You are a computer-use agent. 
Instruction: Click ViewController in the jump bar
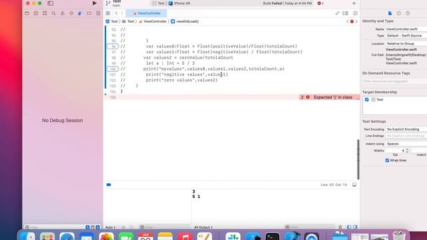point(153,21)
